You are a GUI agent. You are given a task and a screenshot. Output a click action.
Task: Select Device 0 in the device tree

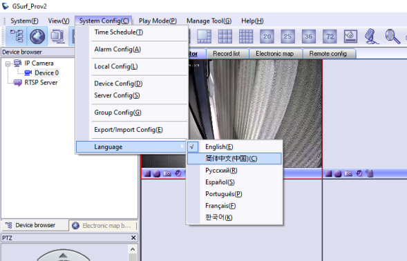tap(47, 73)
